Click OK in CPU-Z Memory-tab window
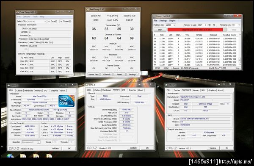The height and width of the screenshot is (166, 254). (x=147, y=148)
